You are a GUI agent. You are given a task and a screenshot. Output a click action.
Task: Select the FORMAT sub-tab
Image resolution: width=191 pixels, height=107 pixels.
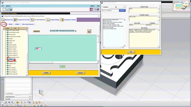17,24
